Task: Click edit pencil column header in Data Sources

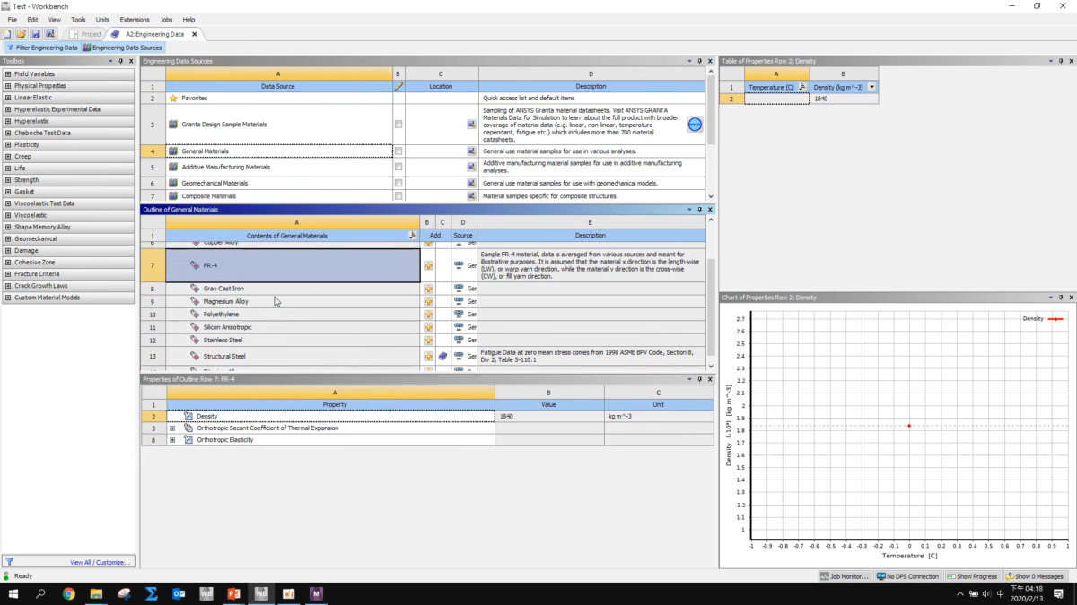Action: coord(398,86)
